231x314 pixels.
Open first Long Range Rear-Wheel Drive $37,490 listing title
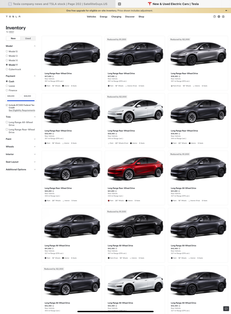point(58,74)
